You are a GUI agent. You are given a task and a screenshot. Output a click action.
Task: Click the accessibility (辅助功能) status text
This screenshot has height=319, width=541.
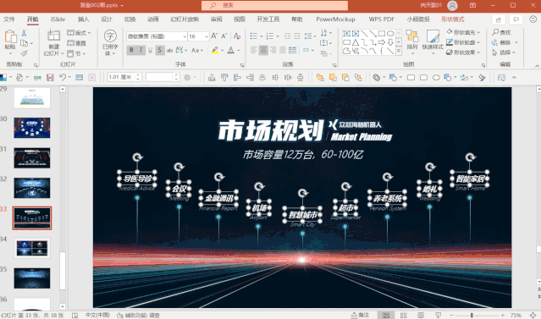pyautogui.click(x=138, y=316)
